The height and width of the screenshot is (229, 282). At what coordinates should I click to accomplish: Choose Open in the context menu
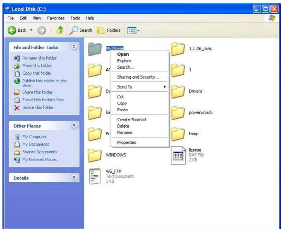point(140,54)
